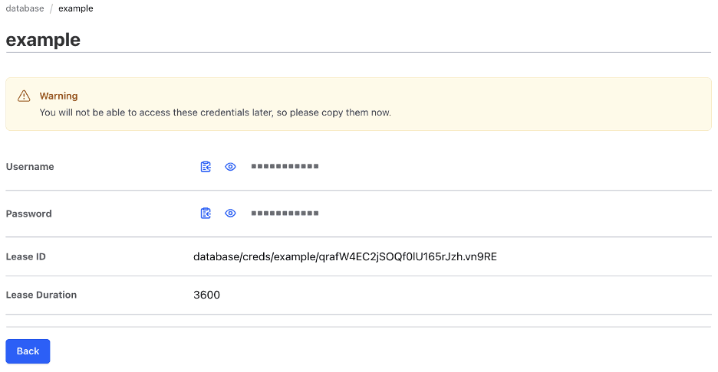Screen dimensions: 718x372
Task: Click the Username field label
Action: click(30, 167)
